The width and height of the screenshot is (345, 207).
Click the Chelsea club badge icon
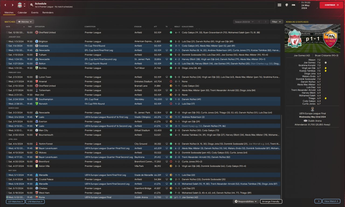[x=37, y=188]
